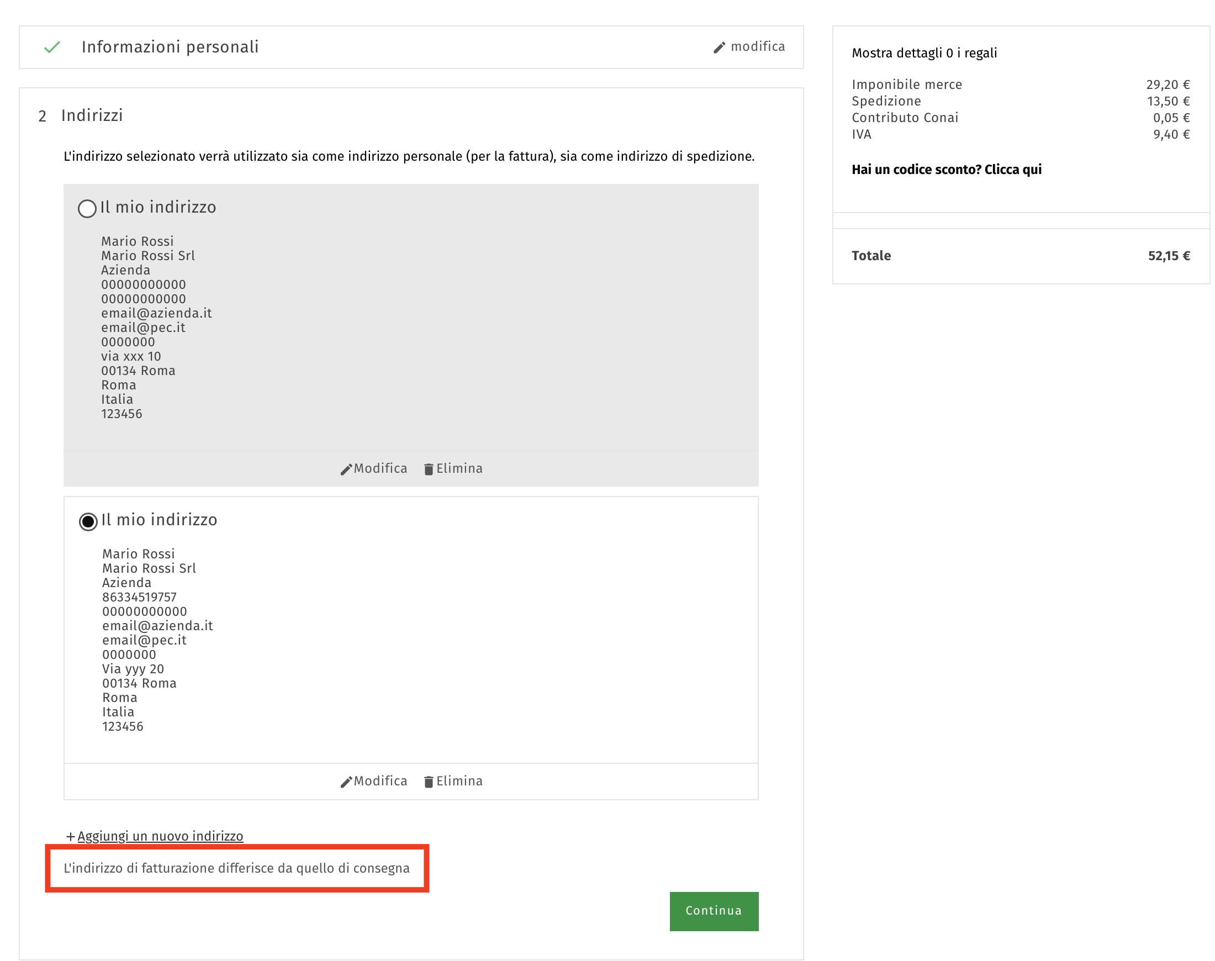
Task: Click the plus icon for new address
Action: [70, 837]
